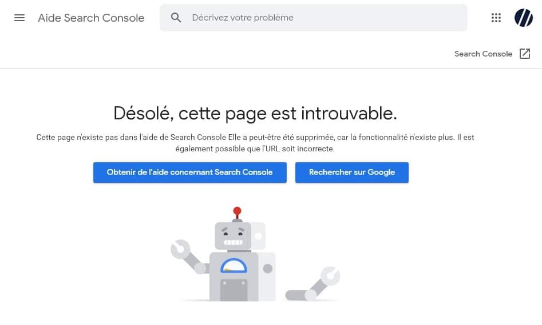Select the "Rechercher sur Google" button
Image resolution: width=542 pixels, height=325 pixels.
pos(352,172)
